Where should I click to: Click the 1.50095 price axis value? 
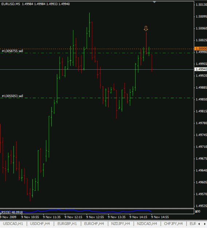[x=201, y=16]
